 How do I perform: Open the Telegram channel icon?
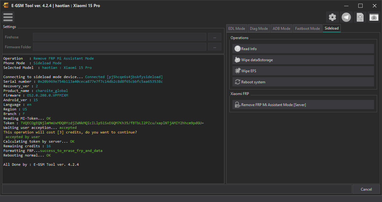coord(347,17)
